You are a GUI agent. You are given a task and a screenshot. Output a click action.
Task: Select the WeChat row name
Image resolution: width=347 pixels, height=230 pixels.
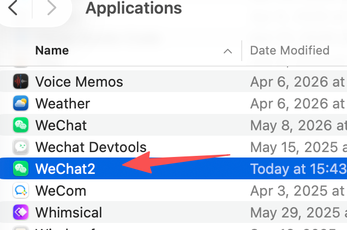(61, 125)
